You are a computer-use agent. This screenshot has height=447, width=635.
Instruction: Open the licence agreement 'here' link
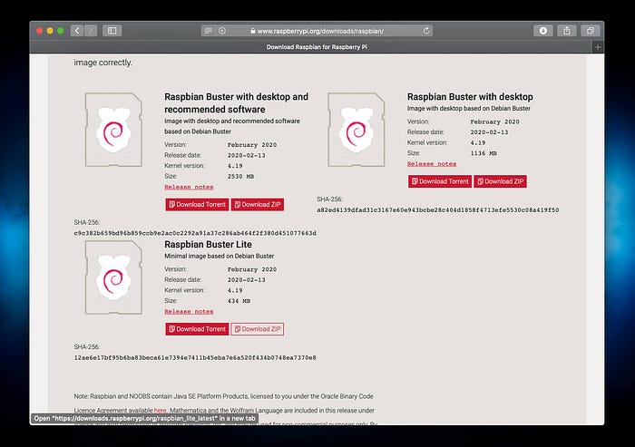tap(161, 410)
